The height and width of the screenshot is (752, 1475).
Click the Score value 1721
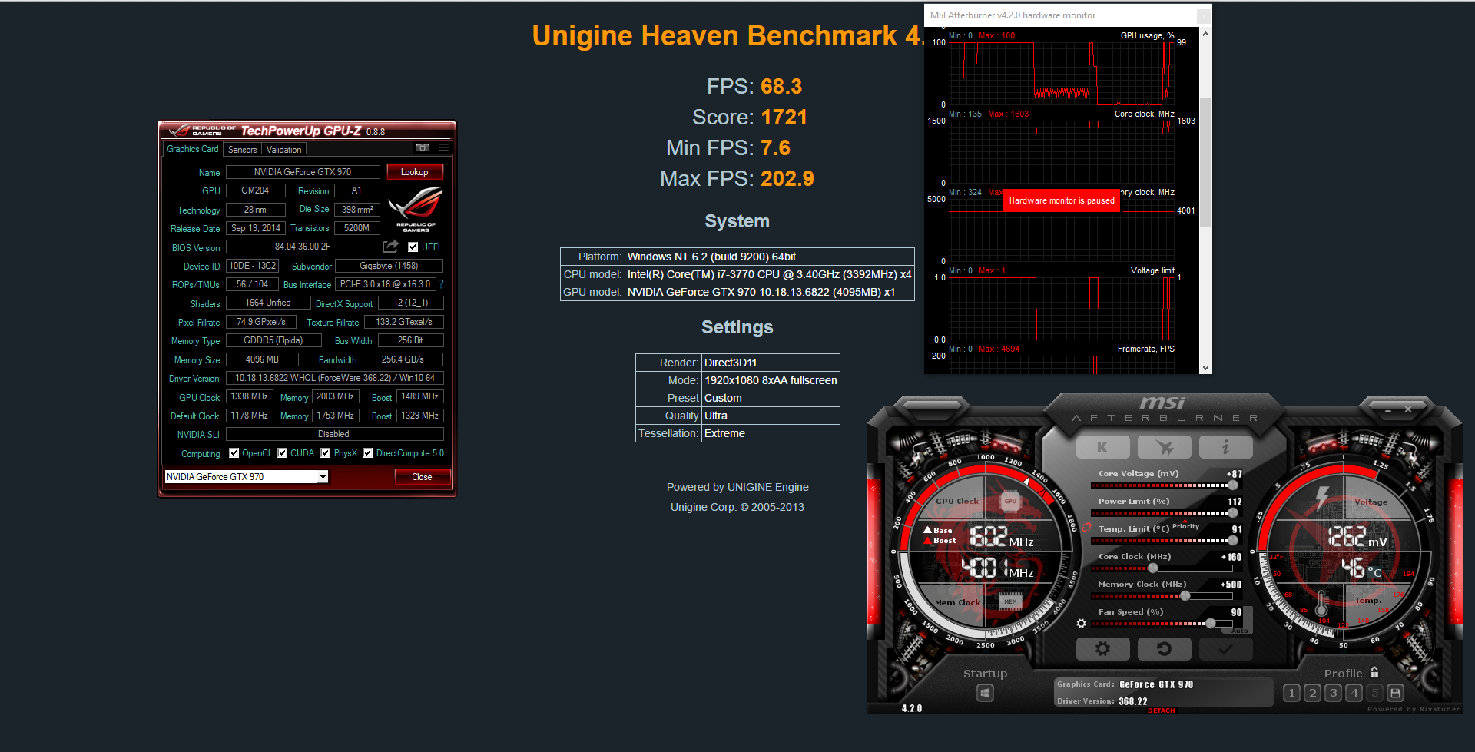click(x=784, y=117)
